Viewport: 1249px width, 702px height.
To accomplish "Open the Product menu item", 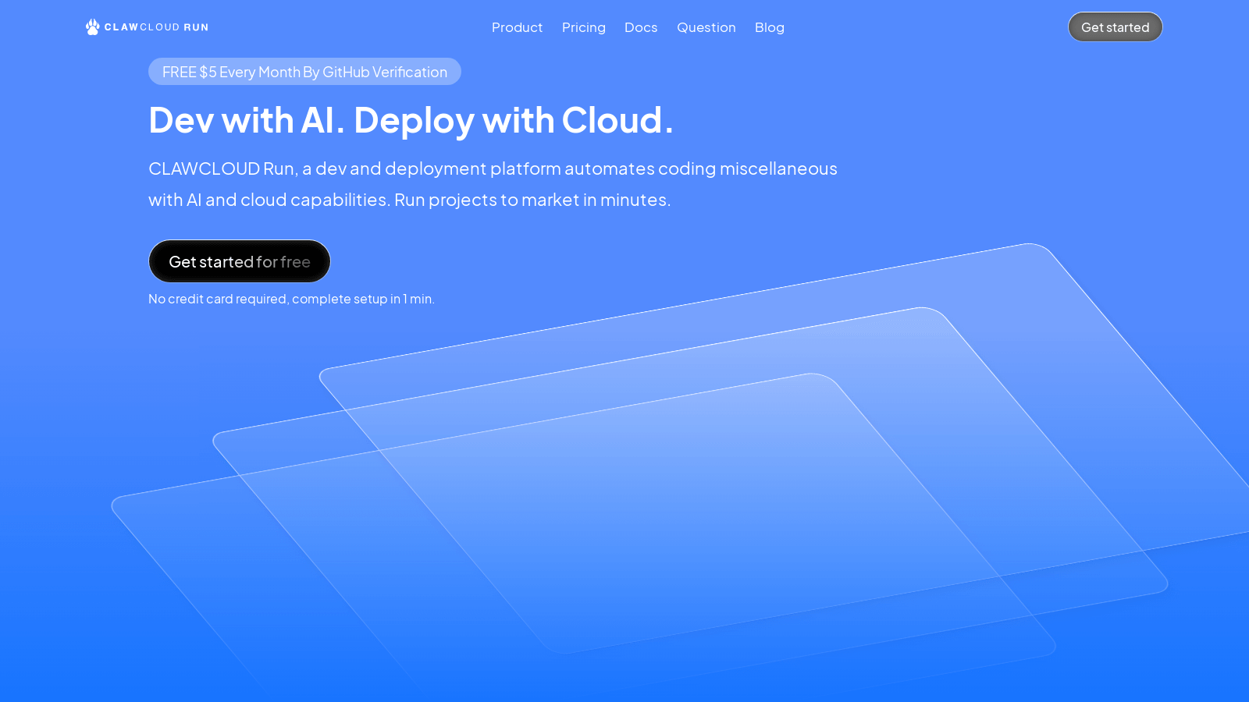I will click(x=517, y=27).
